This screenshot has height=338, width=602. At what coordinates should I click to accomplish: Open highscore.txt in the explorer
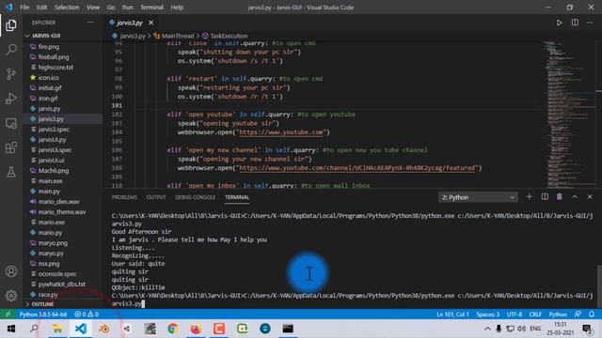pos(55,67)
